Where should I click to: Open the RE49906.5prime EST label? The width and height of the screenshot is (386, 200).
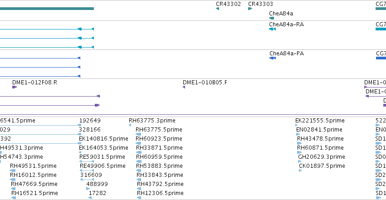(103, 166)
